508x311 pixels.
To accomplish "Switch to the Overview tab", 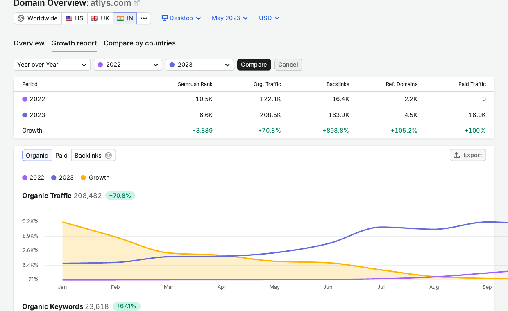I will click(29, 43).
